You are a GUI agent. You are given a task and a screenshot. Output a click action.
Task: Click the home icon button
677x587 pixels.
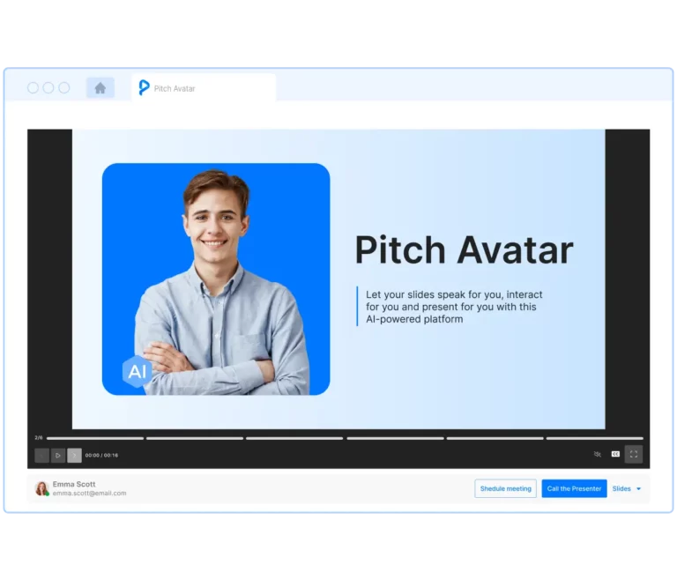100,88
